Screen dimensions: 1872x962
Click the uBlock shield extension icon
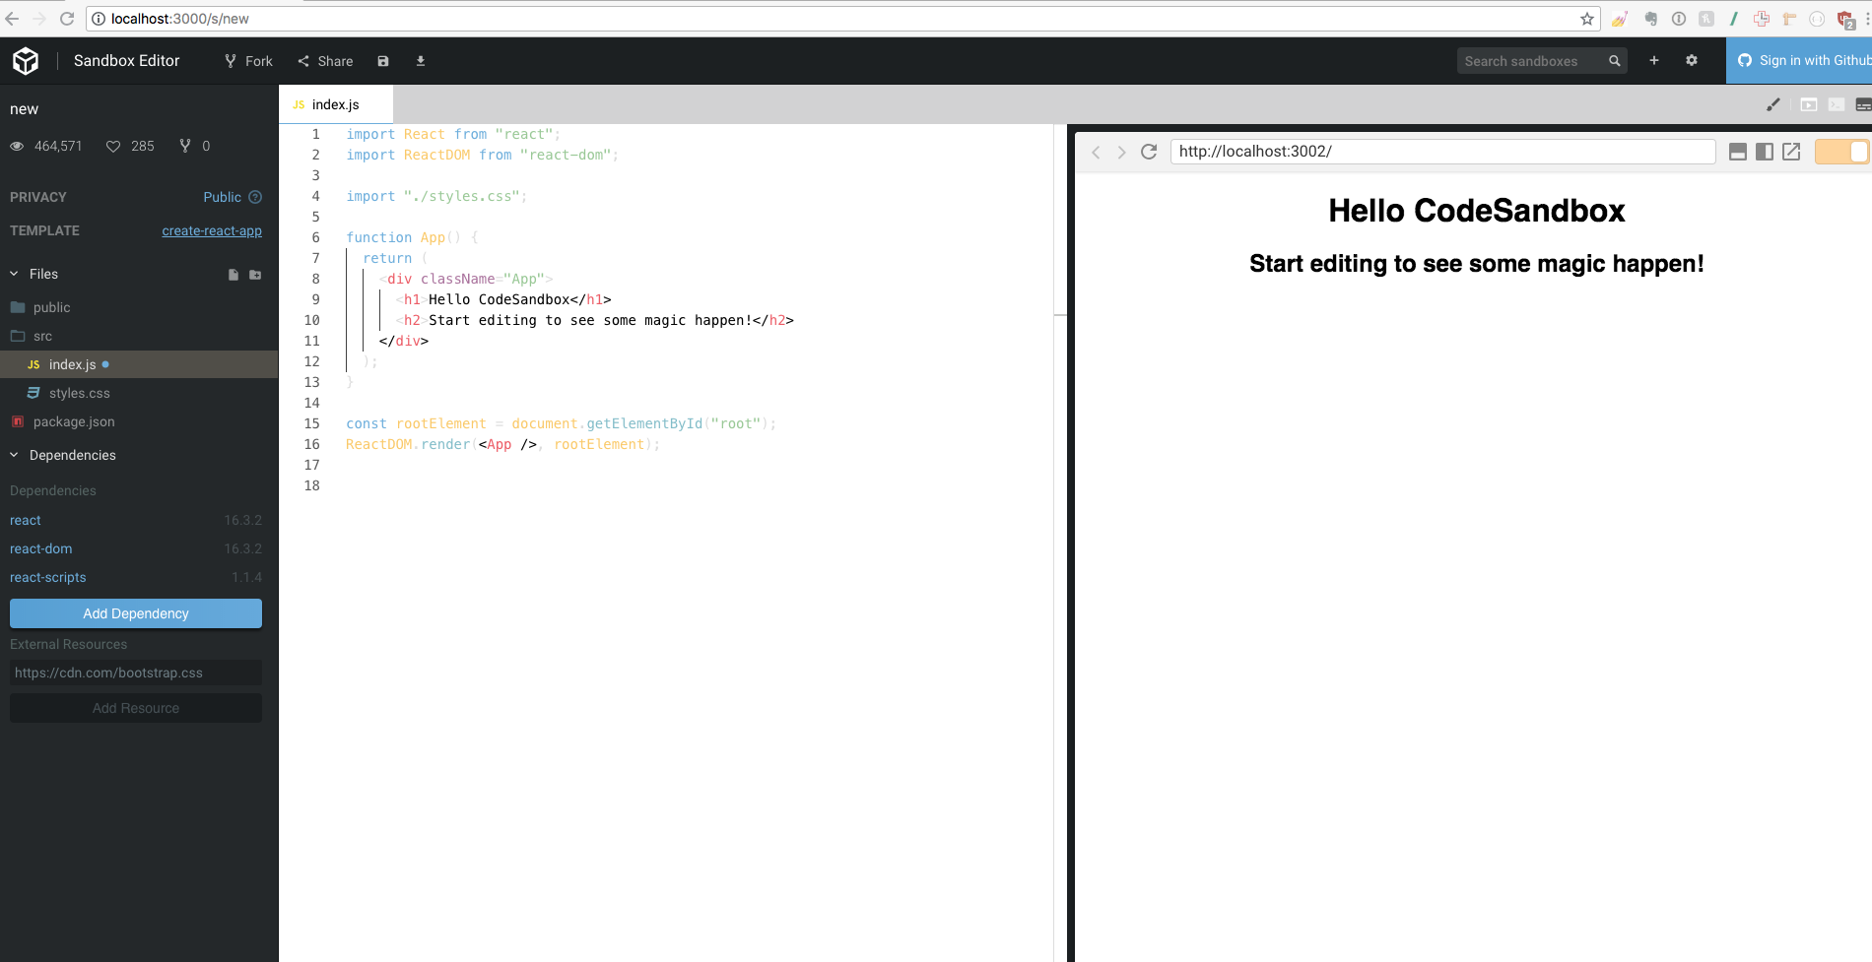point(1845,20)
